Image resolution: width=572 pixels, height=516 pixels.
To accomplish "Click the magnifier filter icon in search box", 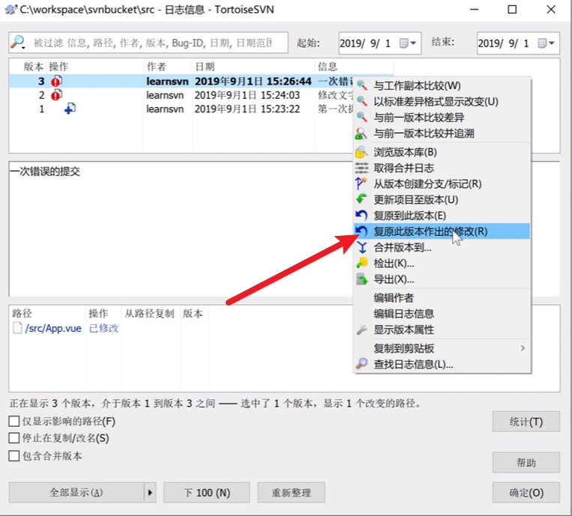I will point(18,42).
